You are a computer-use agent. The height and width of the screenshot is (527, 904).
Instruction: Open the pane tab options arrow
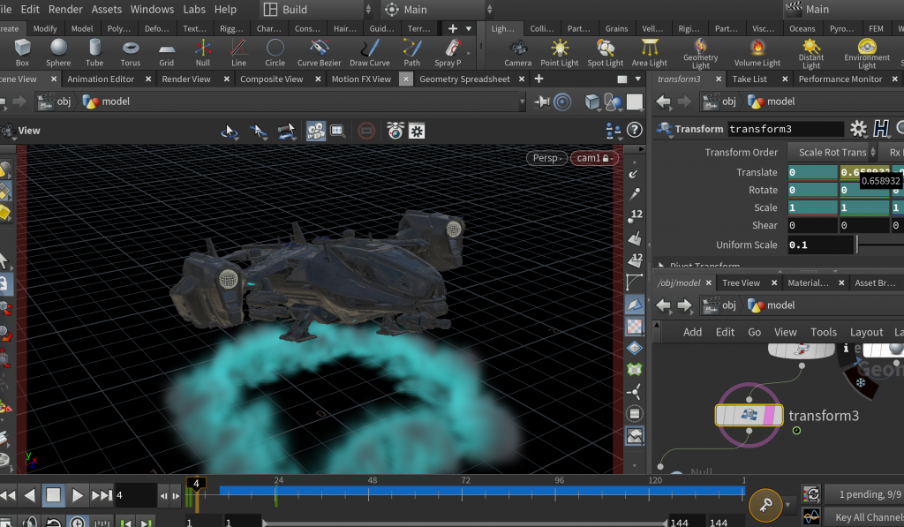coord(637,79)
